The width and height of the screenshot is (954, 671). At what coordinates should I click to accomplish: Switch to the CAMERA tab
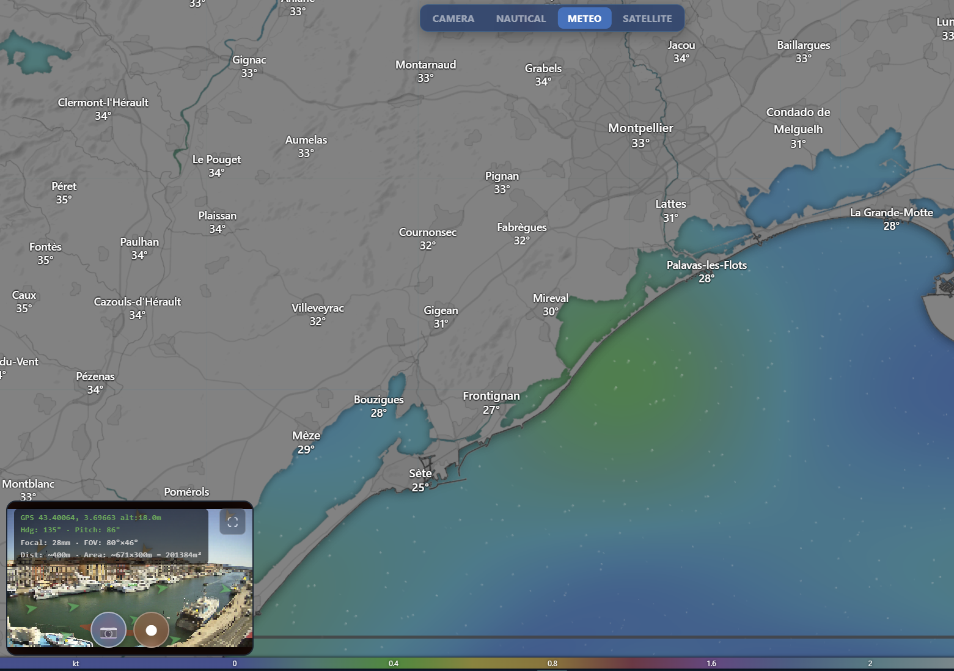453,18
